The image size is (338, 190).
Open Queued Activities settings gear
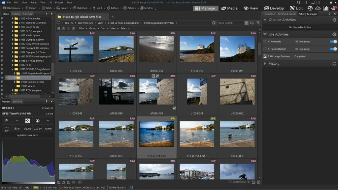334,20
